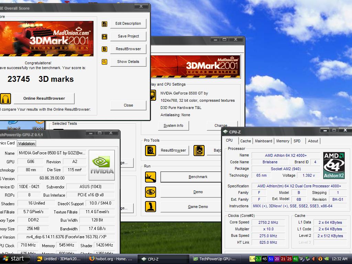Select the CPU tab in CPU-Z
The height and width of the screenshot is (264, 352).
click(x=230, y=141)
